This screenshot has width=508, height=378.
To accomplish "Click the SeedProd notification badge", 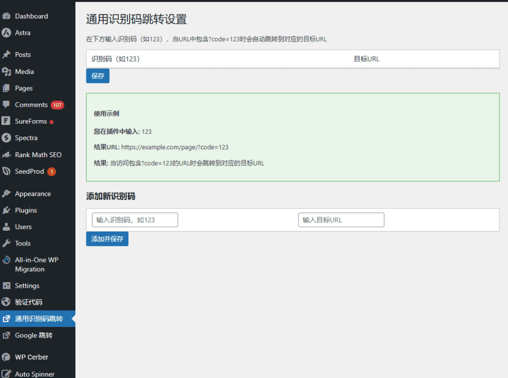I will coord(52,172).
